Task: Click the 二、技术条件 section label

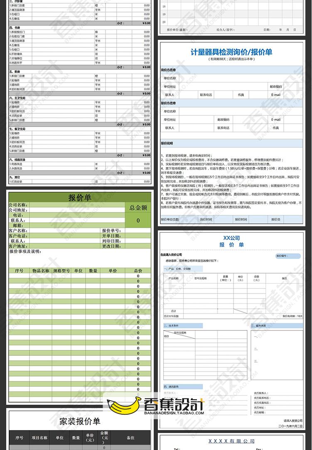Action: click(x=171, y=326)
